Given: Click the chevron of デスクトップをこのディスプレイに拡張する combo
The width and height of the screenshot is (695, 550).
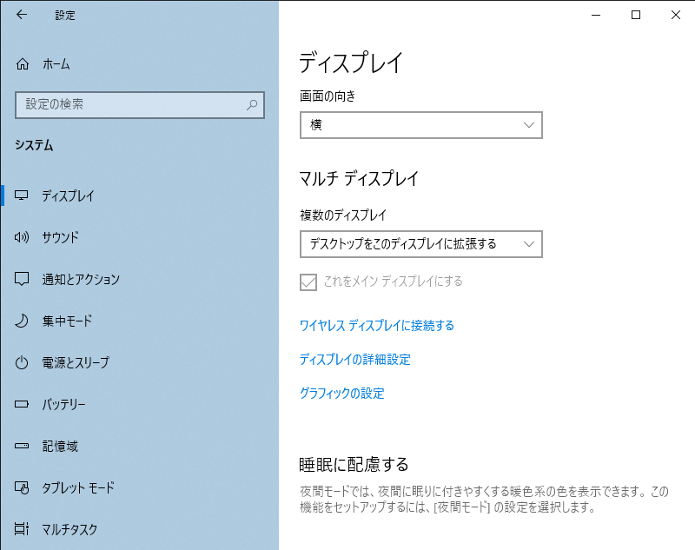Looking at the screenshot, I should click(528, 244).
